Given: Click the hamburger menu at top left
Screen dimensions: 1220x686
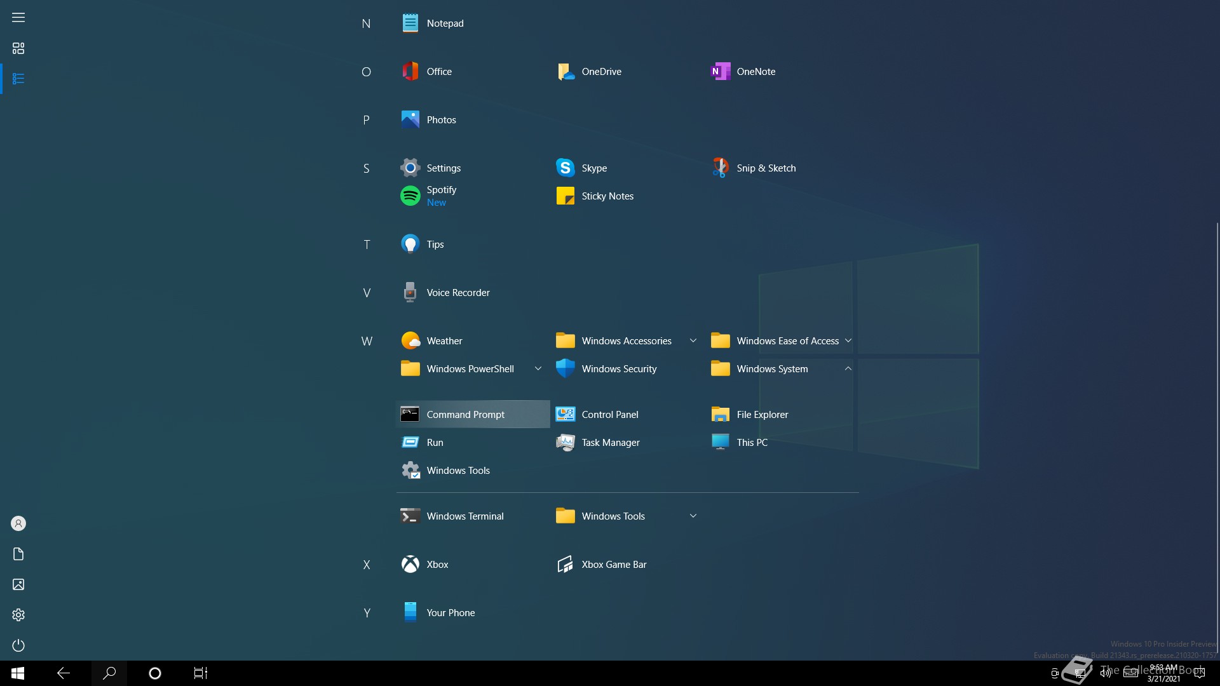Looking at the screenshot, I should click(18, 18).
